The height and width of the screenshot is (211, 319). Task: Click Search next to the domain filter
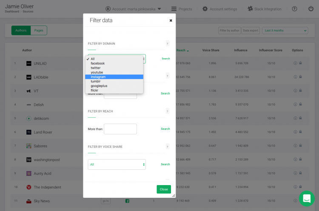(x=166, y=59)
